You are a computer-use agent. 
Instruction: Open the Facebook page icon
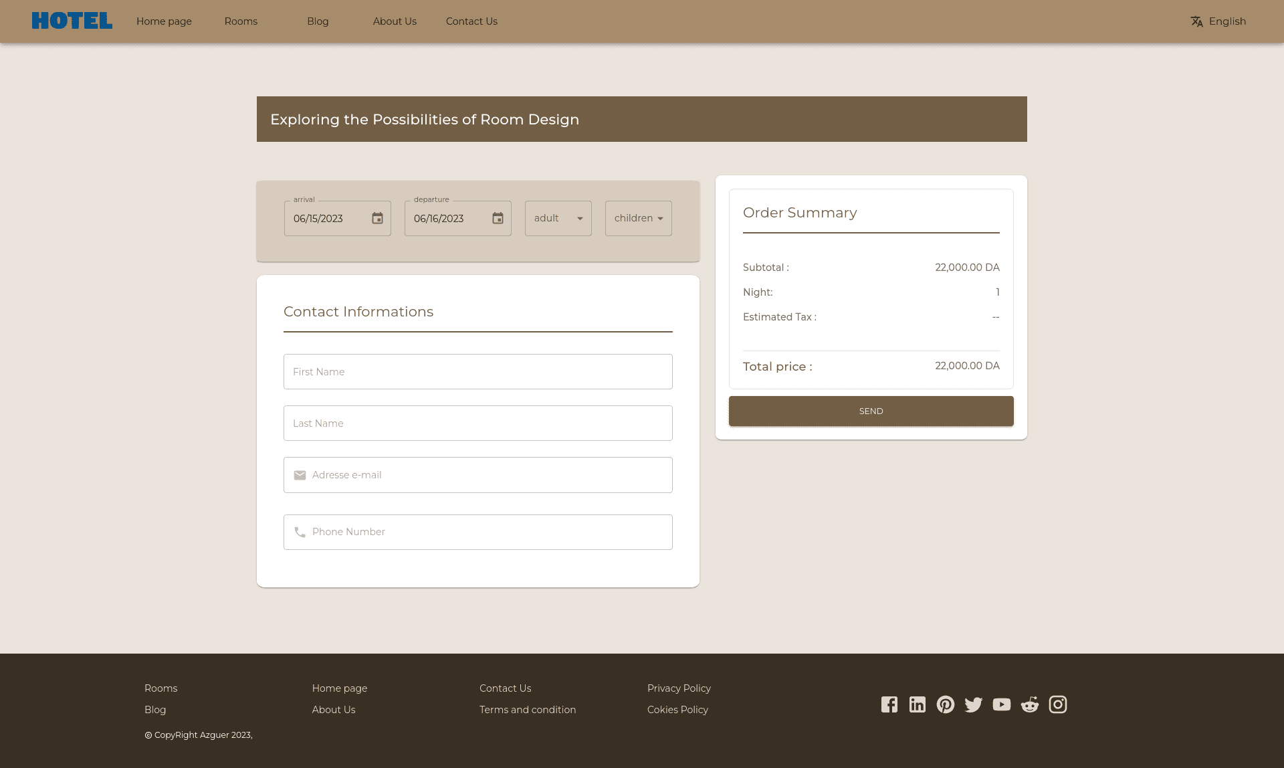(x=889, y=704)
